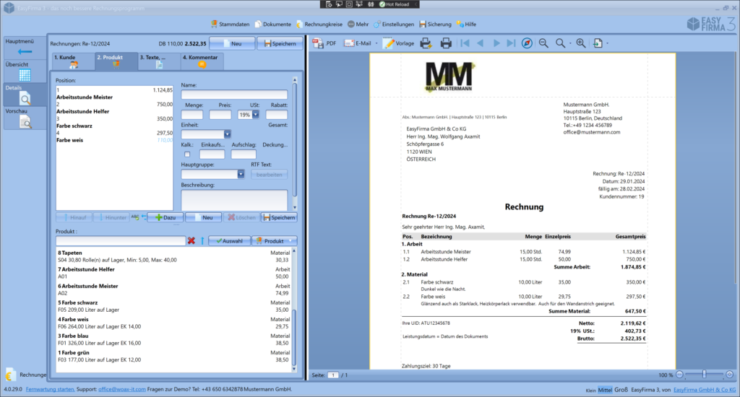Expand the Einheit dropdown

point(227,134)
